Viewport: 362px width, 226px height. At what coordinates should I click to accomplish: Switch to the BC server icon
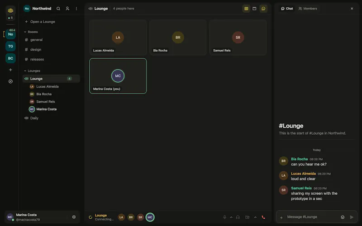click(10, 58)
